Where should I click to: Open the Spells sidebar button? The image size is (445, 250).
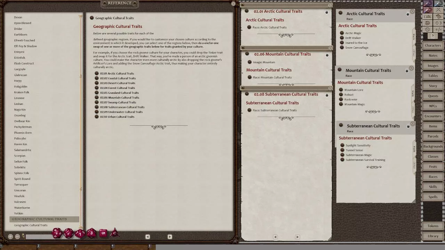[x=433, y=197]
